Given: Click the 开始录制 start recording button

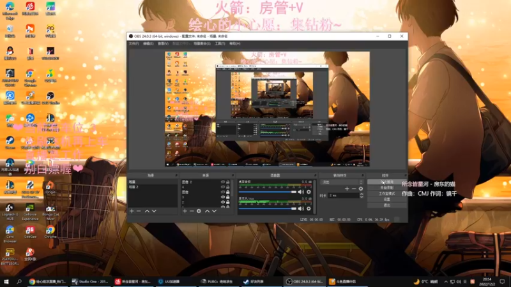Looking at the screenshot, I should pyautogui.click(x=387, y=188).
